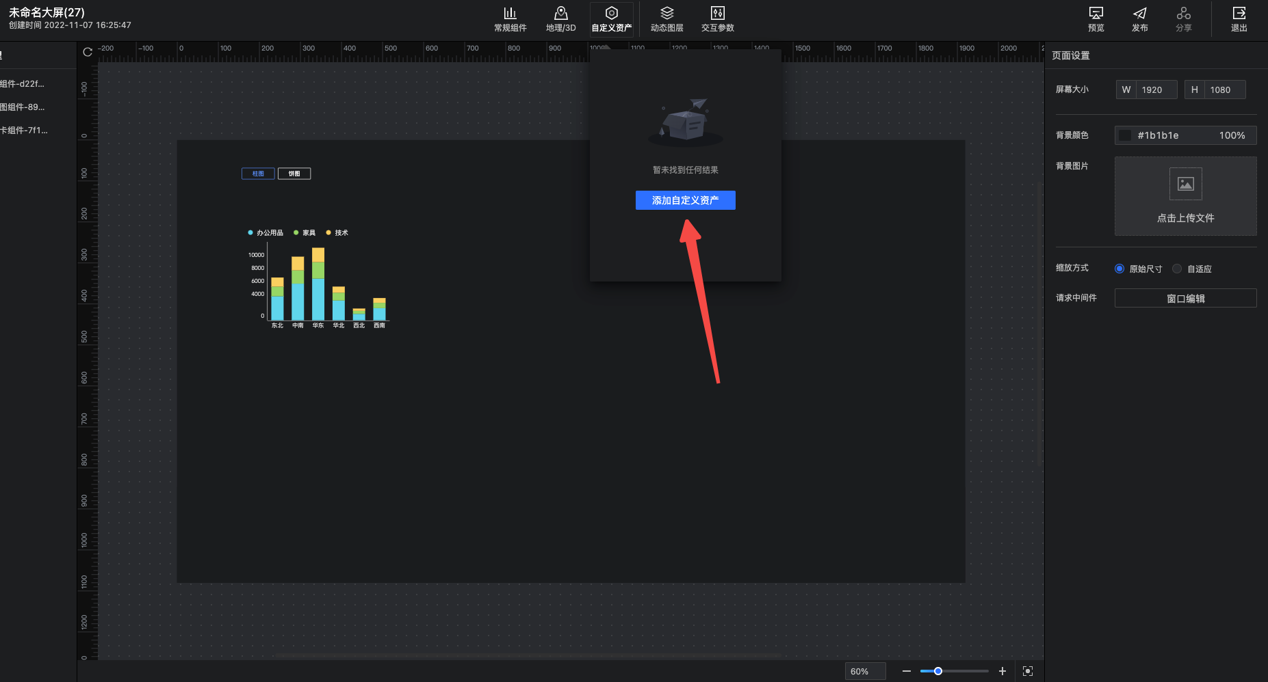Click the refresh icon beside the ruler
The width and height of the screenshot is (1268, 682).
[88, 52]
